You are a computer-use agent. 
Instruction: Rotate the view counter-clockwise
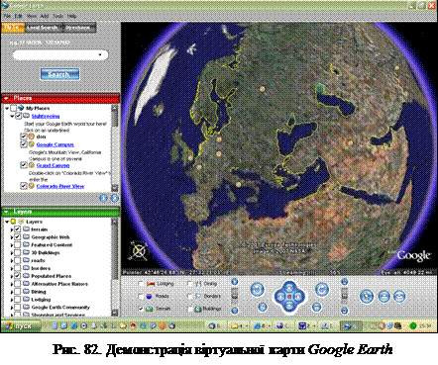click(x=258, y=290)
